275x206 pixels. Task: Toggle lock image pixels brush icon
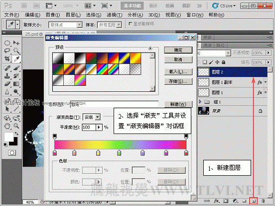click(x=211, y=62)
